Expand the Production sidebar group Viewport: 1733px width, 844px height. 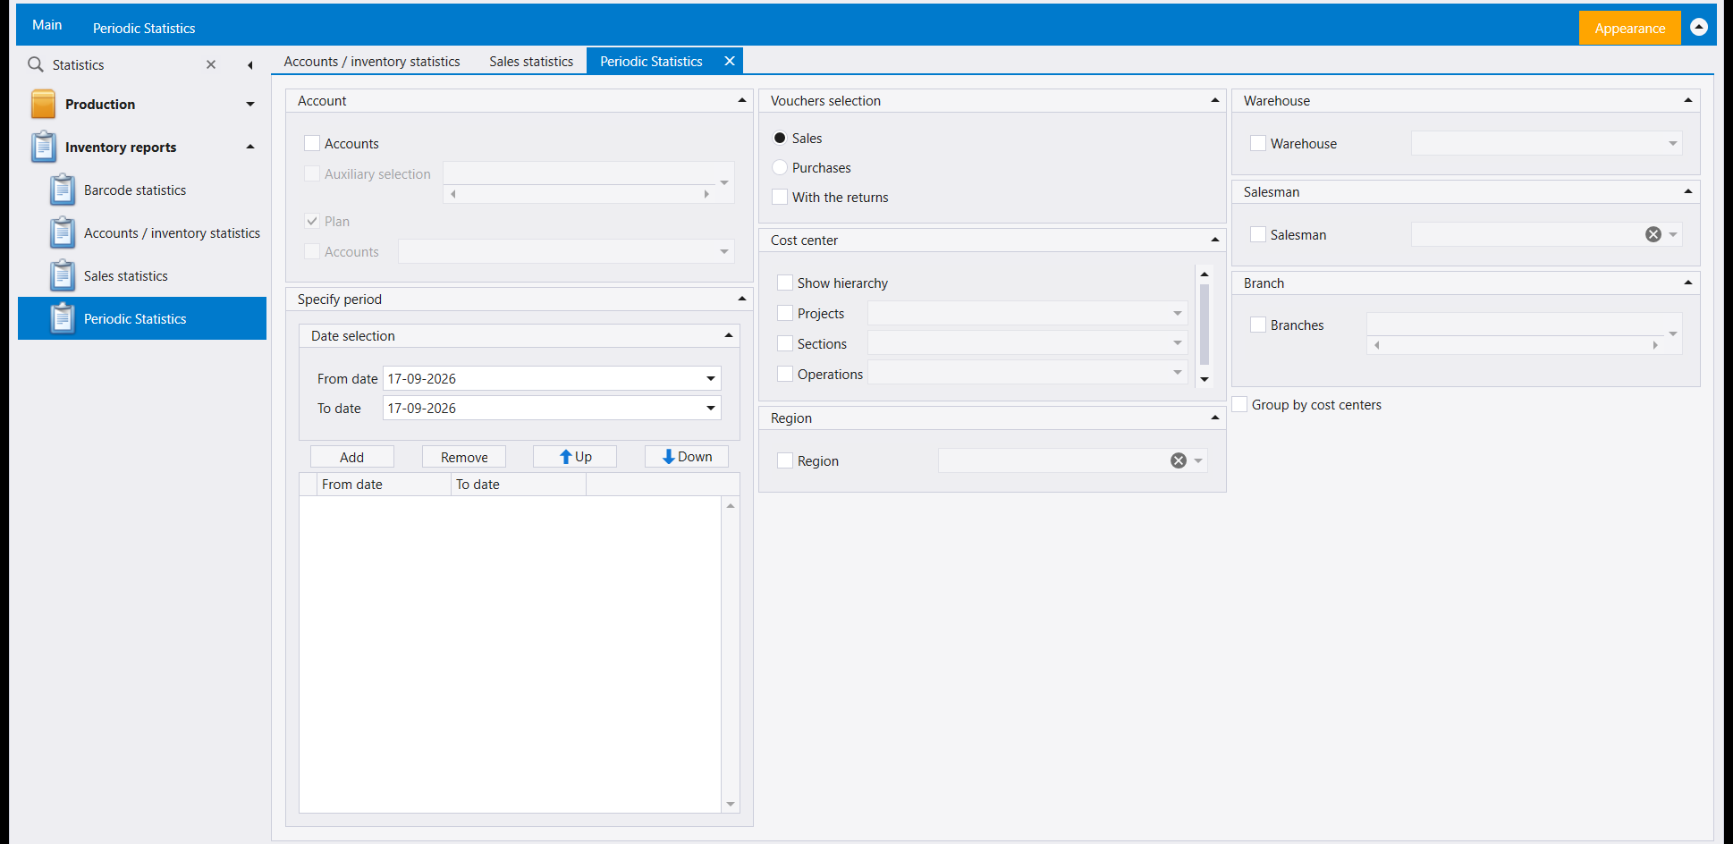pos(250,104)
